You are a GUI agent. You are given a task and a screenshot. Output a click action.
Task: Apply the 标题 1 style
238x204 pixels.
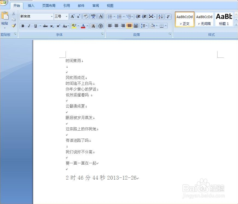click(x=224, y=19)
